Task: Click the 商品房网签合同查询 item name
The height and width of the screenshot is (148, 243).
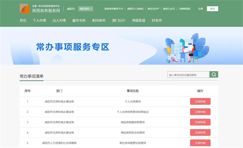Action: (133, 133)
